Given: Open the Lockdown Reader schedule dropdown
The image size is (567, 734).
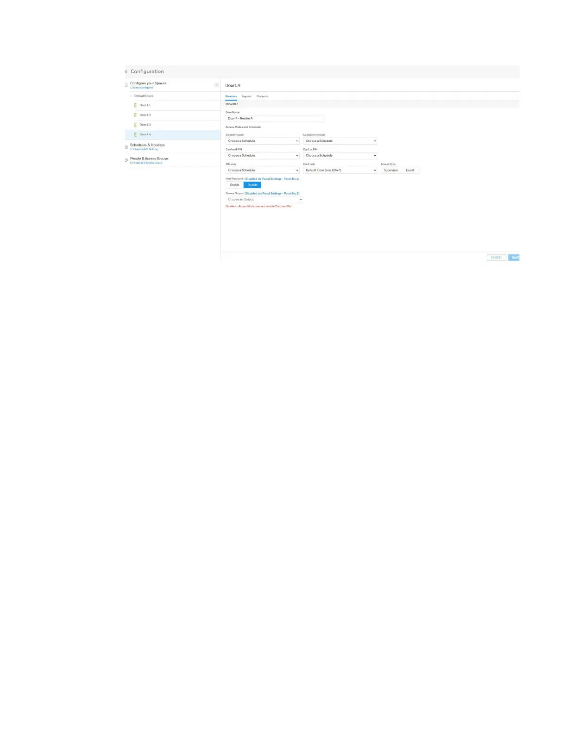Looking at the screenshot, I should [x=340, y=141].
